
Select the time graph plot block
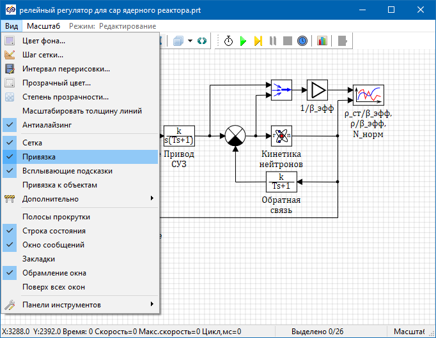(368, 94)
